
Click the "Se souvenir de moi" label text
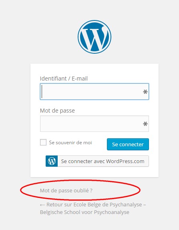tap(70, 143)
